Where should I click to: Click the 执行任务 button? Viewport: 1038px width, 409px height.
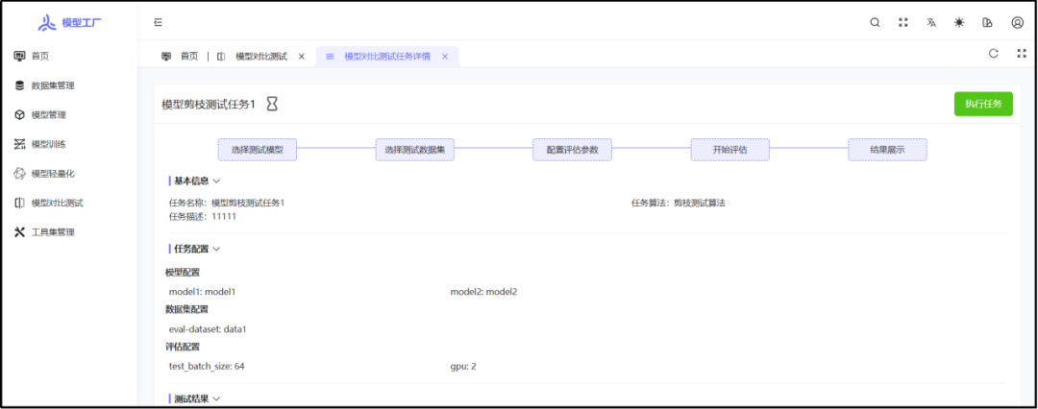pyautogui.click(x=983, y=104)
